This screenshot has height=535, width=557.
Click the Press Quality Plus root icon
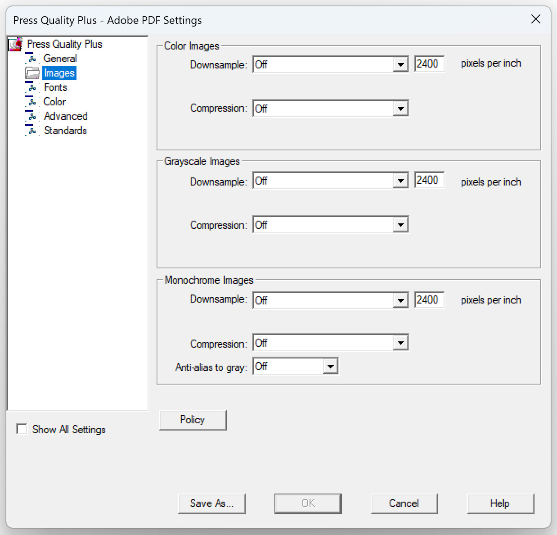pos(15,44)
